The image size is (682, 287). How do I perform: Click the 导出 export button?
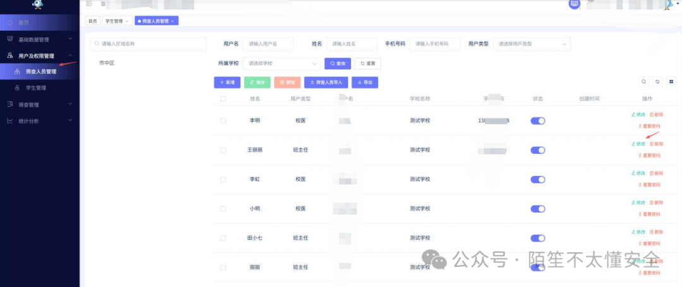(364, 82)
